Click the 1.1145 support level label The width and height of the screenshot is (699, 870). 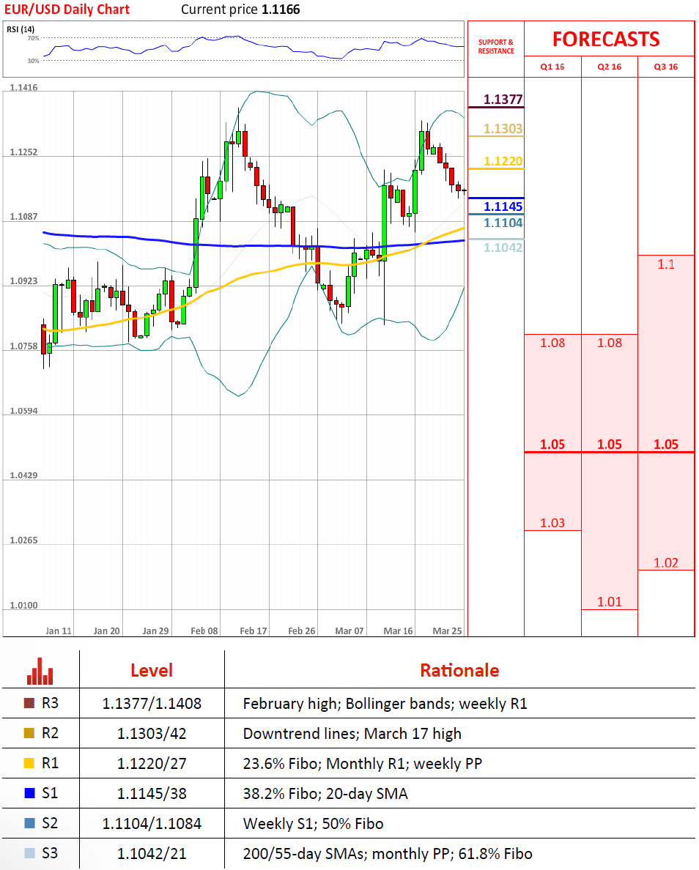(x=503, y=207)
